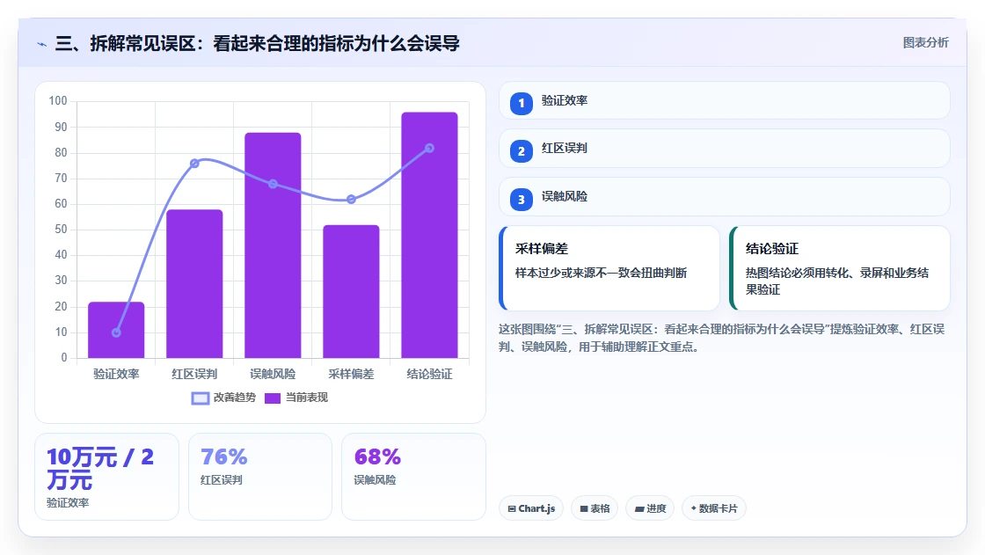Click the y-axis value 100
985x555 pixels.
(x=58, y=101)
